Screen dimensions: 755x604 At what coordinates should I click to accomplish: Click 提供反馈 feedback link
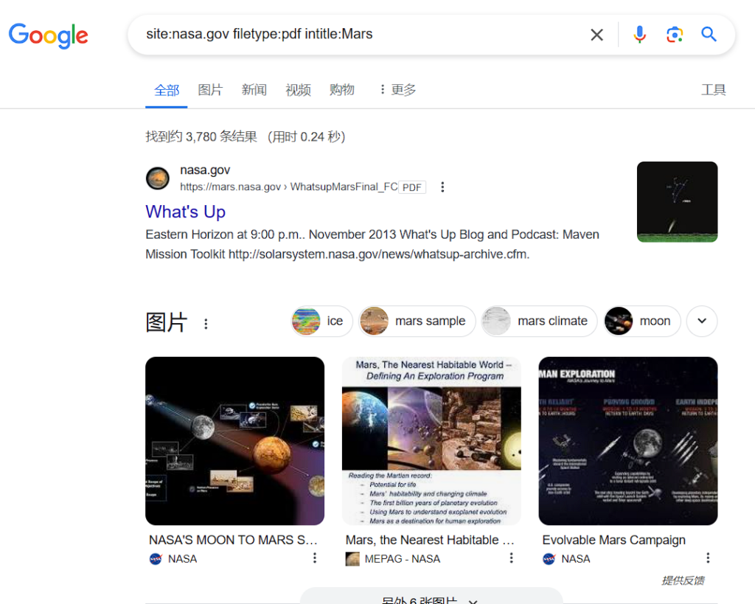click(683, 581)
